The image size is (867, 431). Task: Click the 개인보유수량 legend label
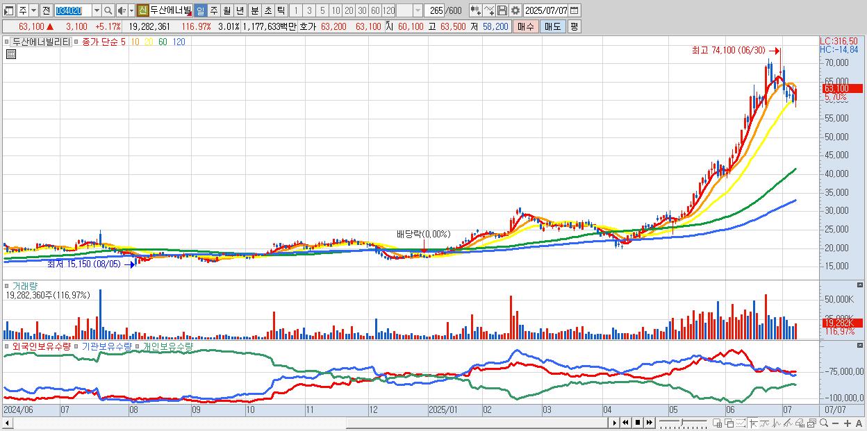pyautogui.click(x=167, y=346)
